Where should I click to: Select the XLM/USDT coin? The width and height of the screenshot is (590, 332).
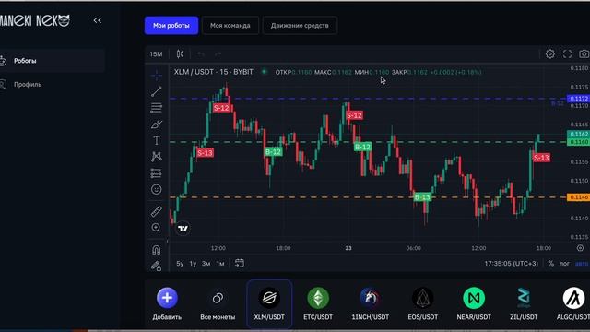tap(269, 304)
